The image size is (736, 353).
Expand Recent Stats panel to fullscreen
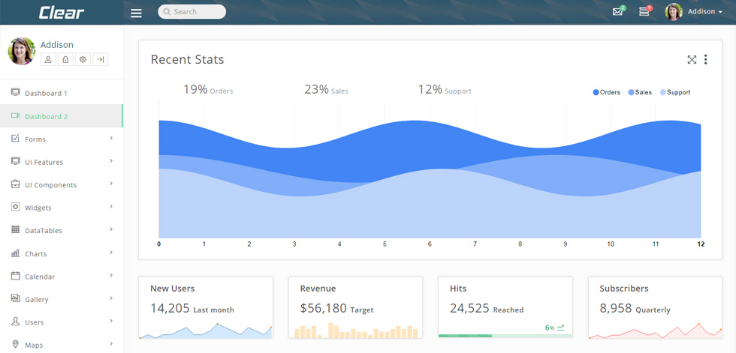click(692, 59)
